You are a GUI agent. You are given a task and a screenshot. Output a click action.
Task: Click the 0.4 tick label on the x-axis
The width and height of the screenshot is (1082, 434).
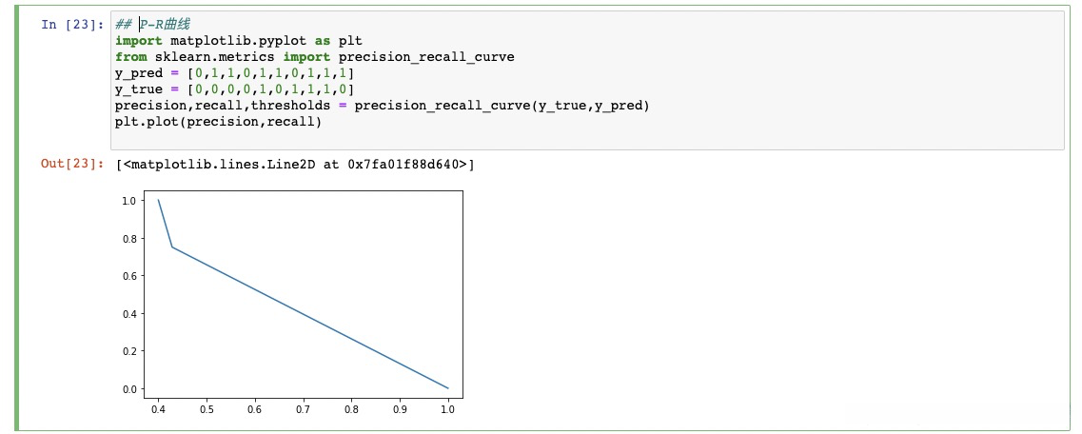[158, 408]
